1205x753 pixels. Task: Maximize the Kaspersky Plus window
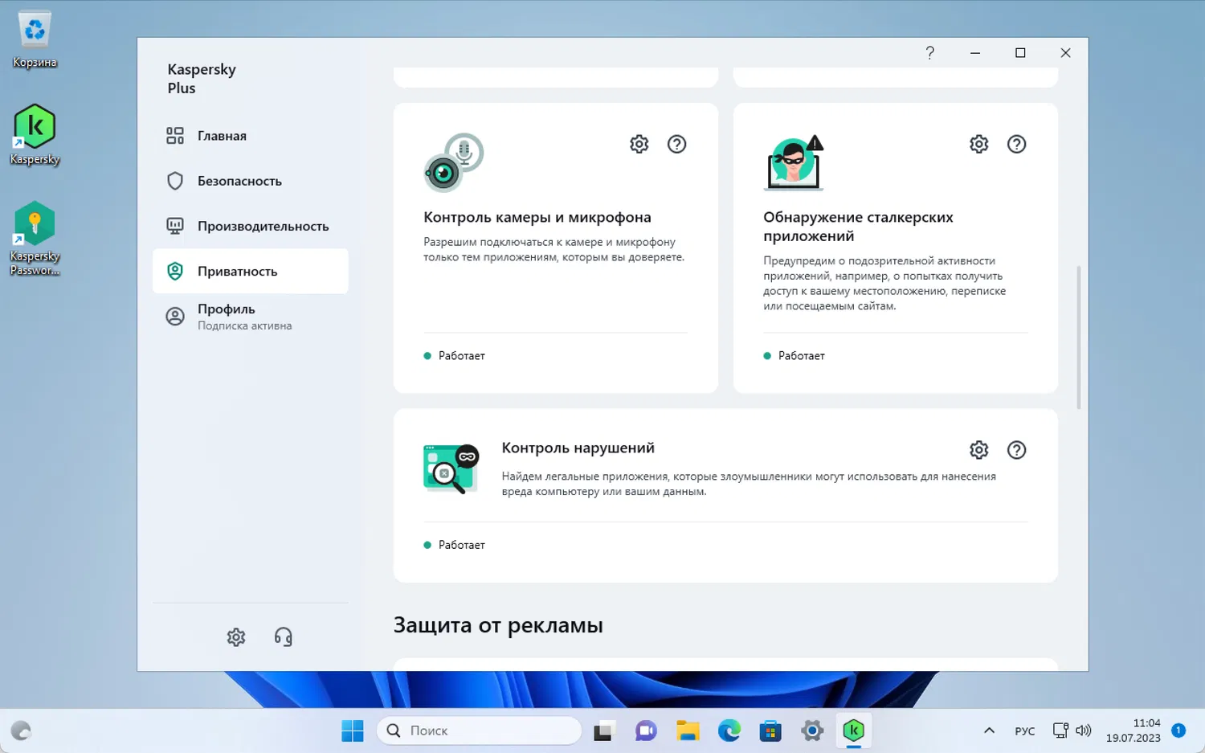click(x=1020, y=53)
